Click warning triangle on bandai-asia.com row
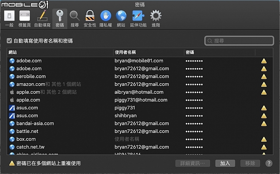This screenshot has height=174, width=280. coord(264,123)
